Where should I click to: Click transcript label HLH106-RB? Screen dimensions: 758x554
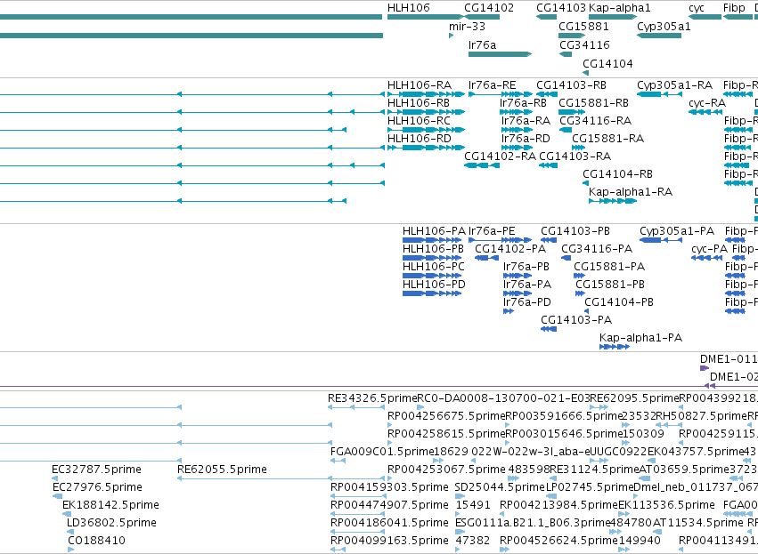click(x=419, y=103)
